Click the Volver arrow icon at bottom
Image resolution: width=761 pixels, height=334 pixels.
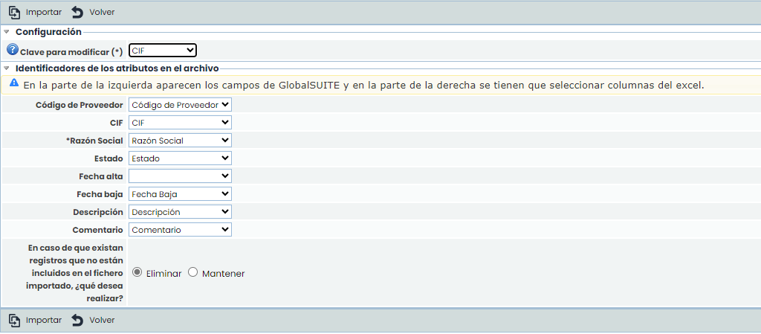coord(77,320)
